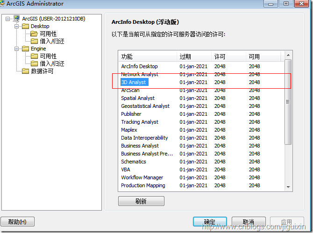Select the ArcInfo Desktop license row
The width and height of the screenshot is (313, 233).
[x=202, y=66]
